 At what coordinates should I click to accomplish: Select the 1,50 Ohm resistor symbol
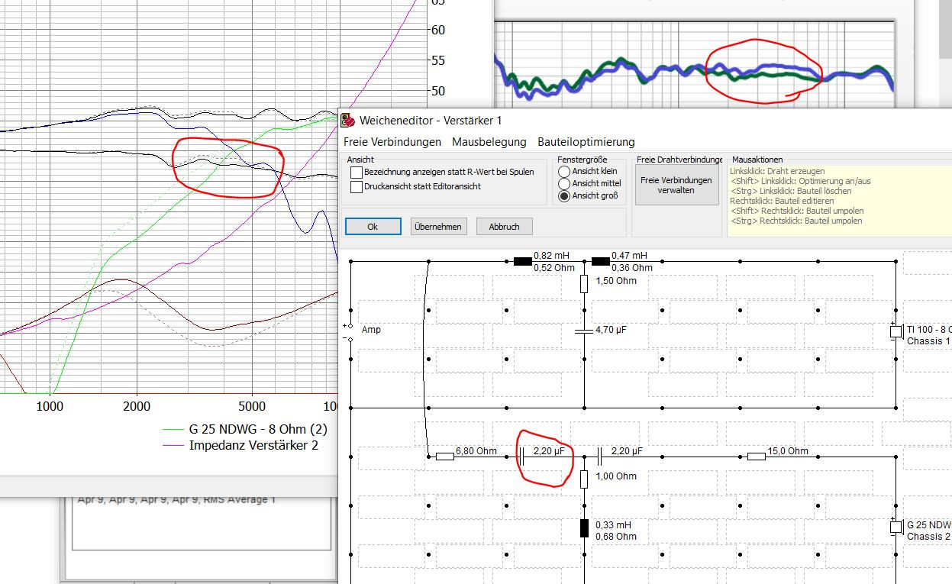point(584,284)
